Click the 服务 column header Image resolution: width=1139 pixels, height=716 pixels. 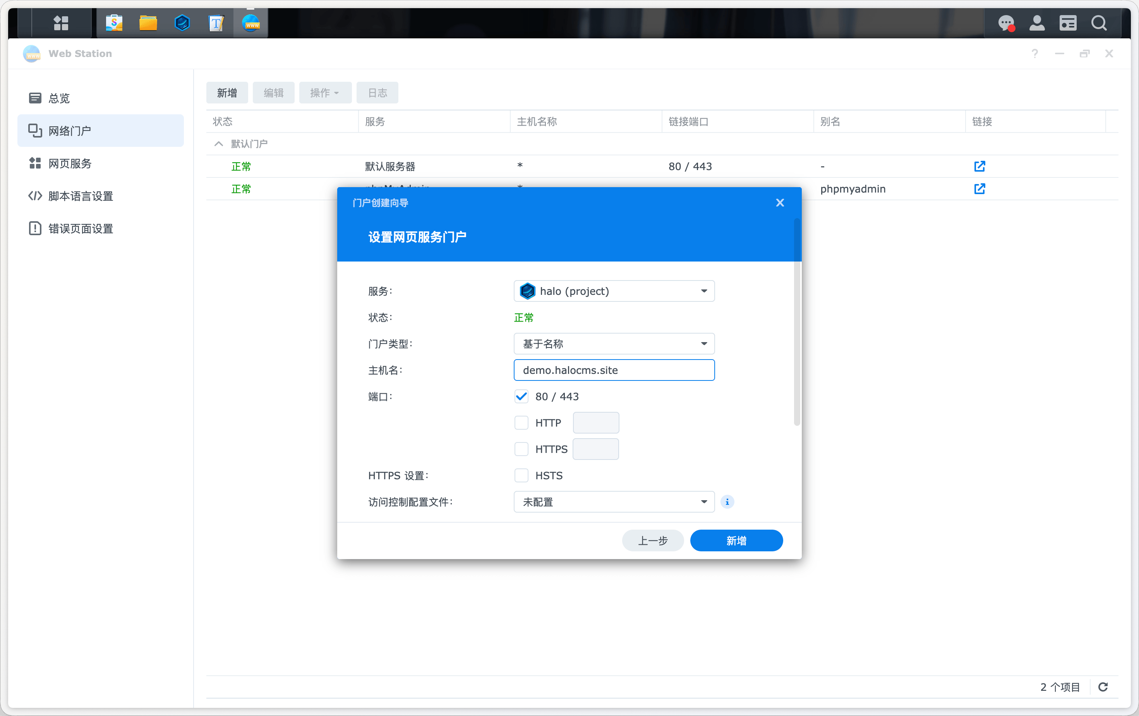[434, 122]
